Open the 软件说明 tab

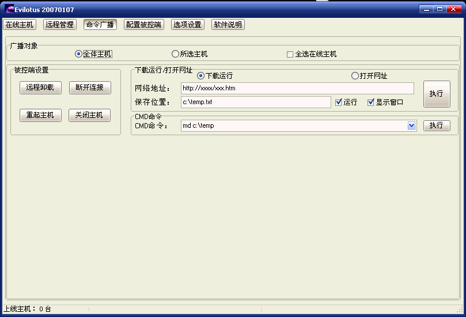[x=228, y=25]
